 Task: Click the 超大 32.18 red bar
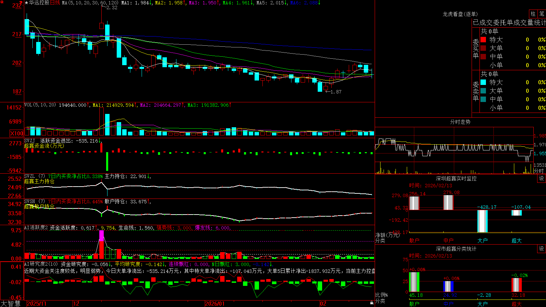point(516,285)
